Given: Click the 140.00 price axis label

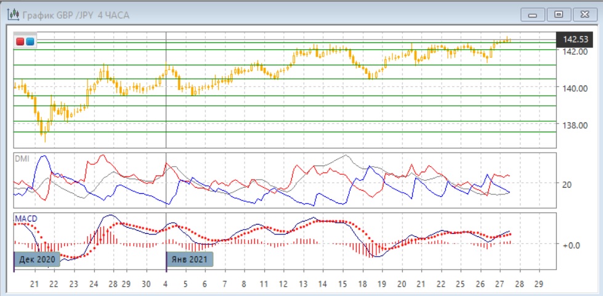Looking at the screenshot, I should click(577, 89).
